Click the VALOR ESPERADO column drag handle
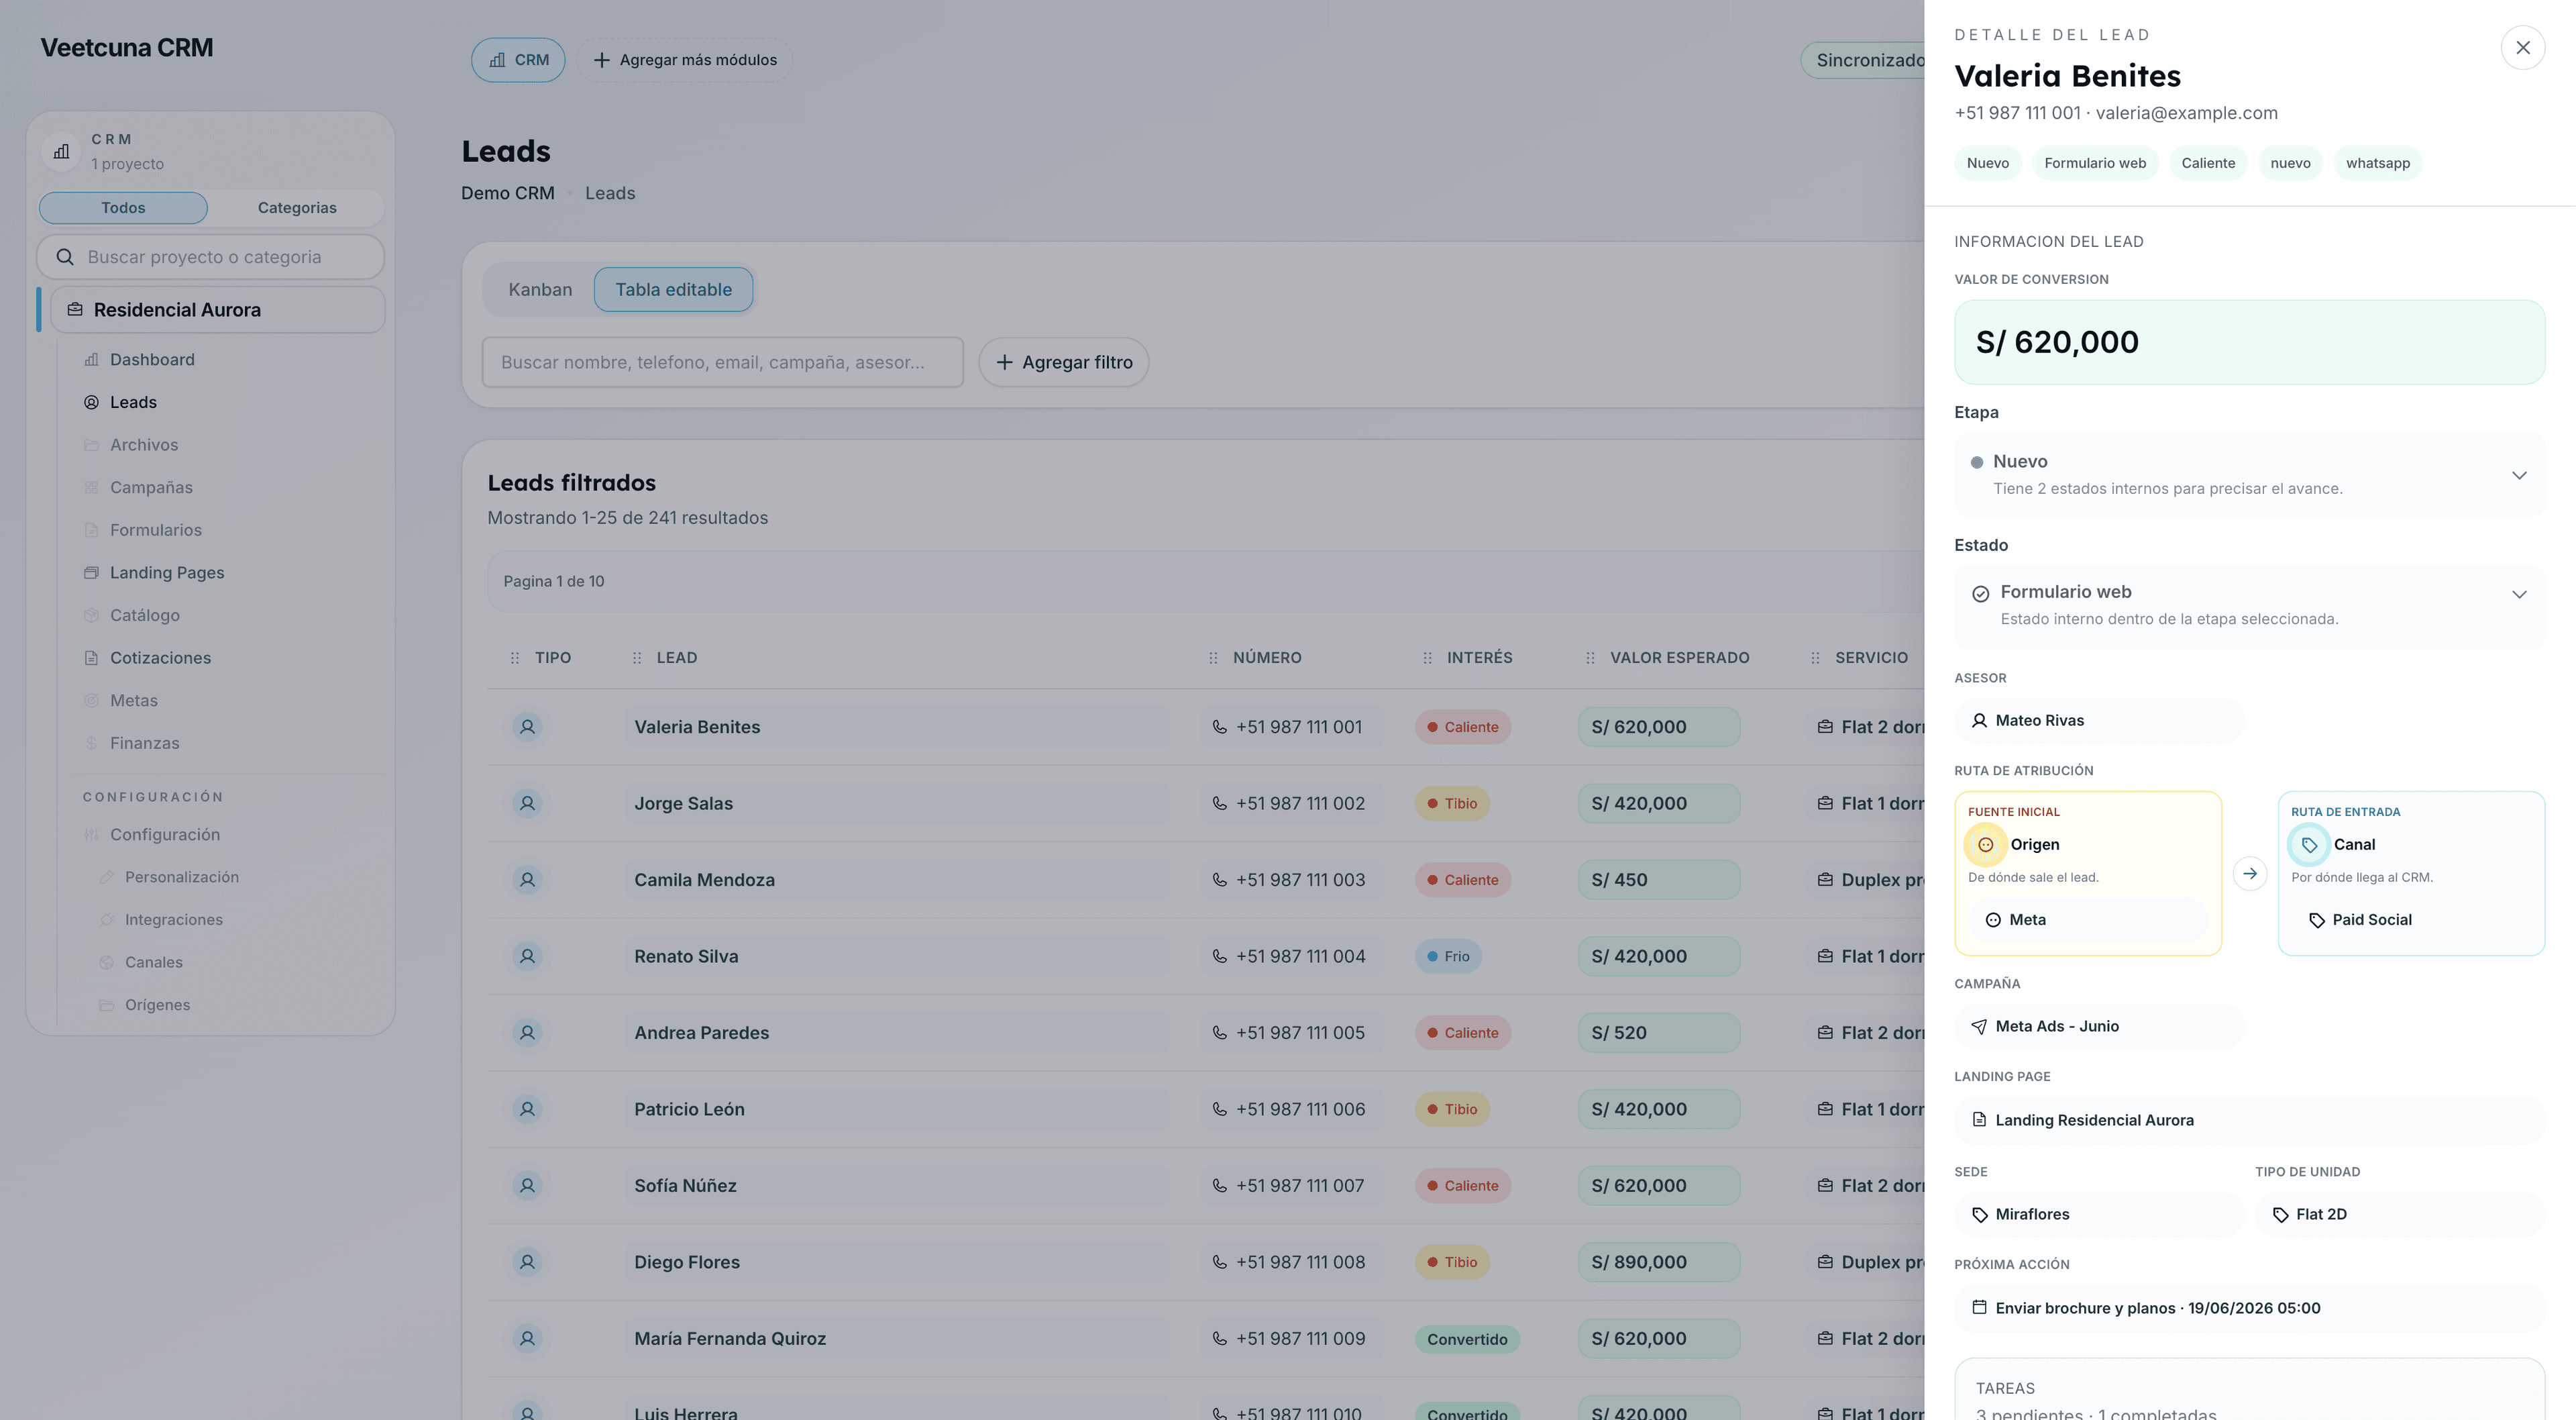Screen dimensions: 2576x1420 click(1590, 658)
